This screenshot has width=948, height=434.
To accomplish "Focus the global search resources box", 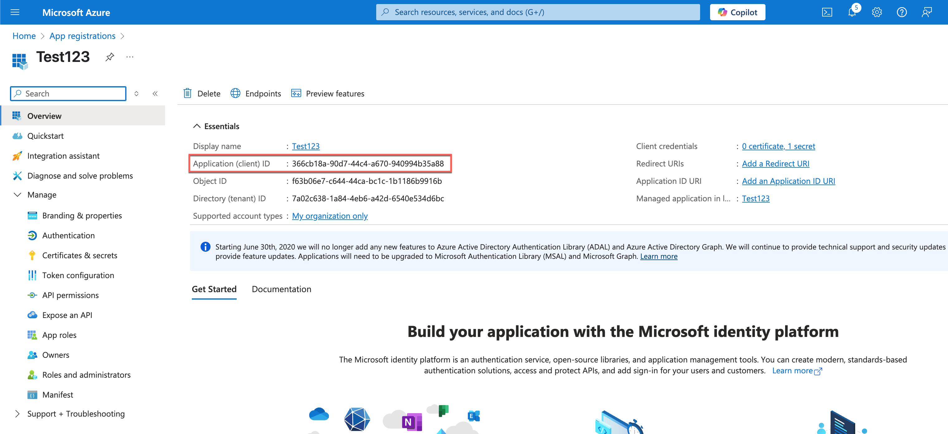I will pos(538,12).
